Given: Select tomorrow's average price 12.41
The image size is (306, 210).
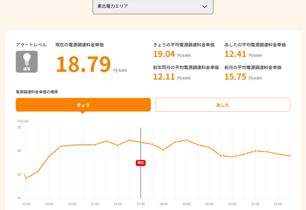Looking at the screenshot, I should (x=235, y=54).
